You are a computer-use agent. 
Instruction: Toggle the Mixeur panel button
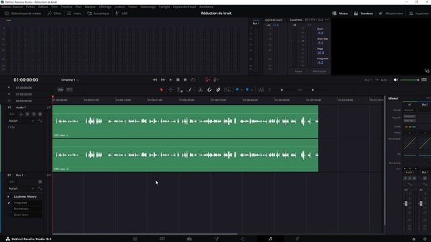pos(340,13)
